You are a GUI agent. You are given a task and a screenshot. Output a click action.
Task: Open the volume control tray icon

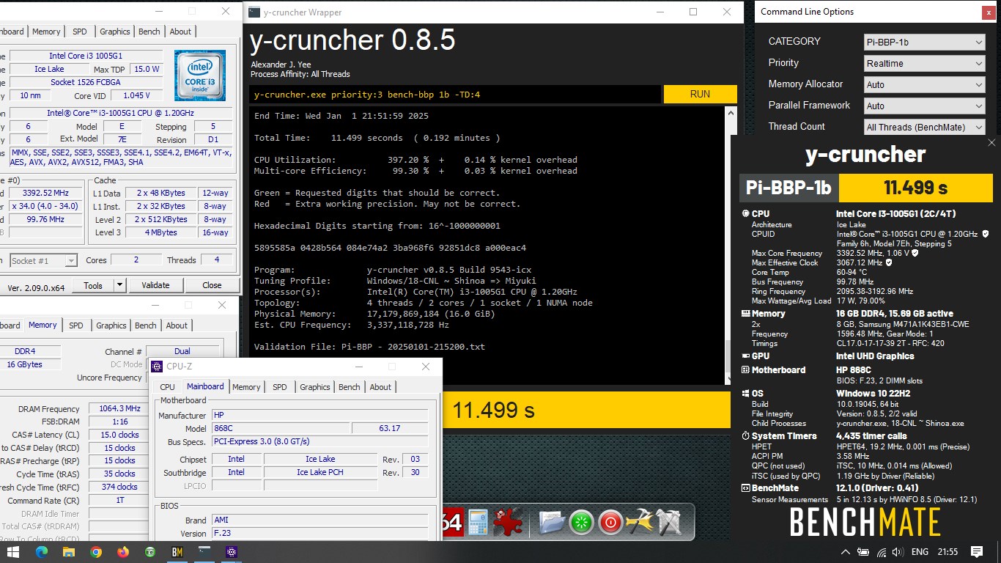pyautogui.click(x=898, y=552)
